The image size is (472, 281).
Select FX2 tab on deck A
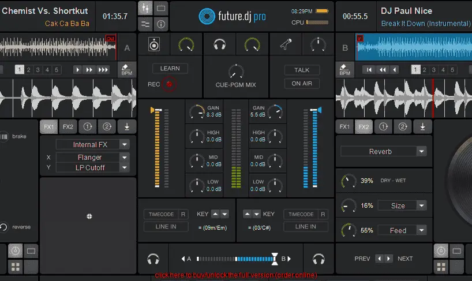68,127
